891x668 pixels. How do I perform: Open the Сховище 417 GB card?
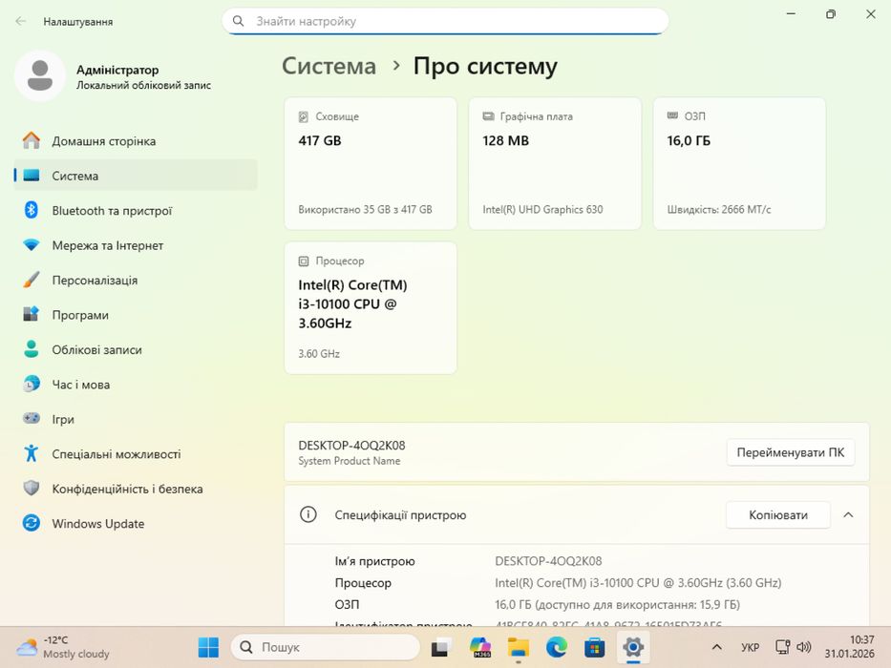pos(371,163)
